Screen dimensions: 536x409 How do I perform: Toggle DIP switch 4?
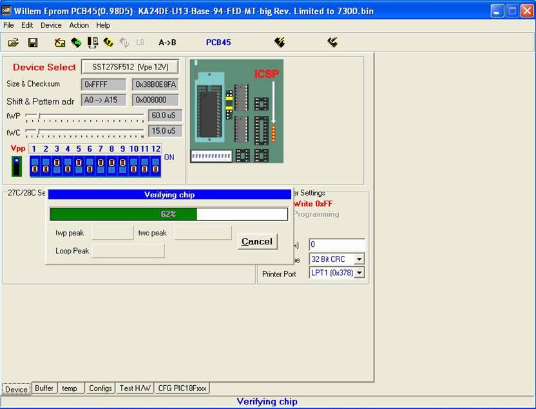[68, 166]
